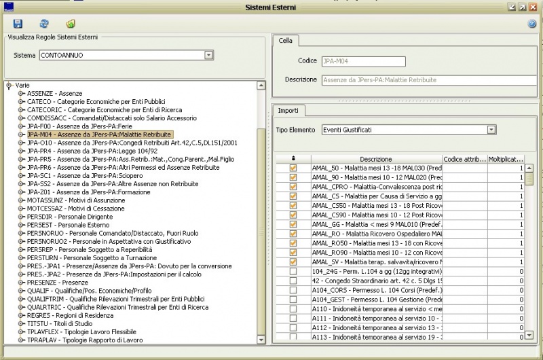
Task: Click the node icon beside PRESENZE - Presenze
Action: [21, 282]
